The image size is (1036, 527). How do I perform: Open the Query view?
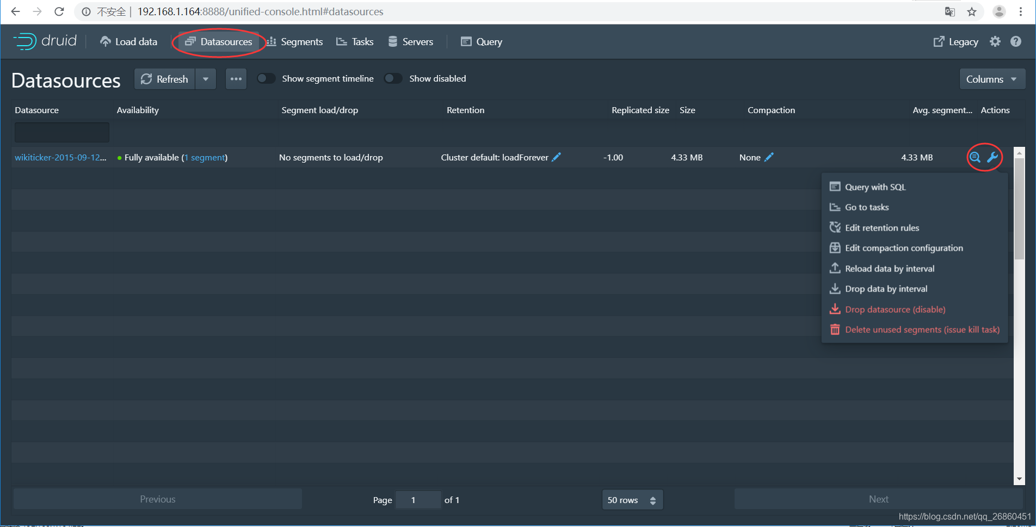(x=482, y=42)
